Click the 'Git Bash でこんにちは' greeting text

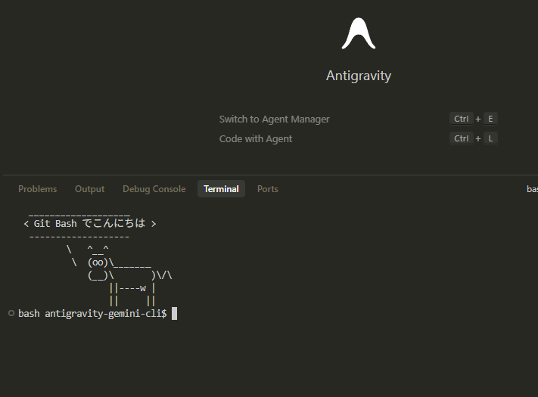89,224
